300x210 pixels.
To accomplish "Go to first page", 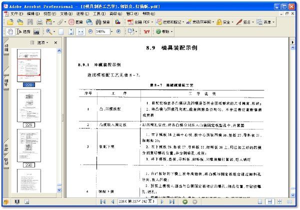I will 103,201.
